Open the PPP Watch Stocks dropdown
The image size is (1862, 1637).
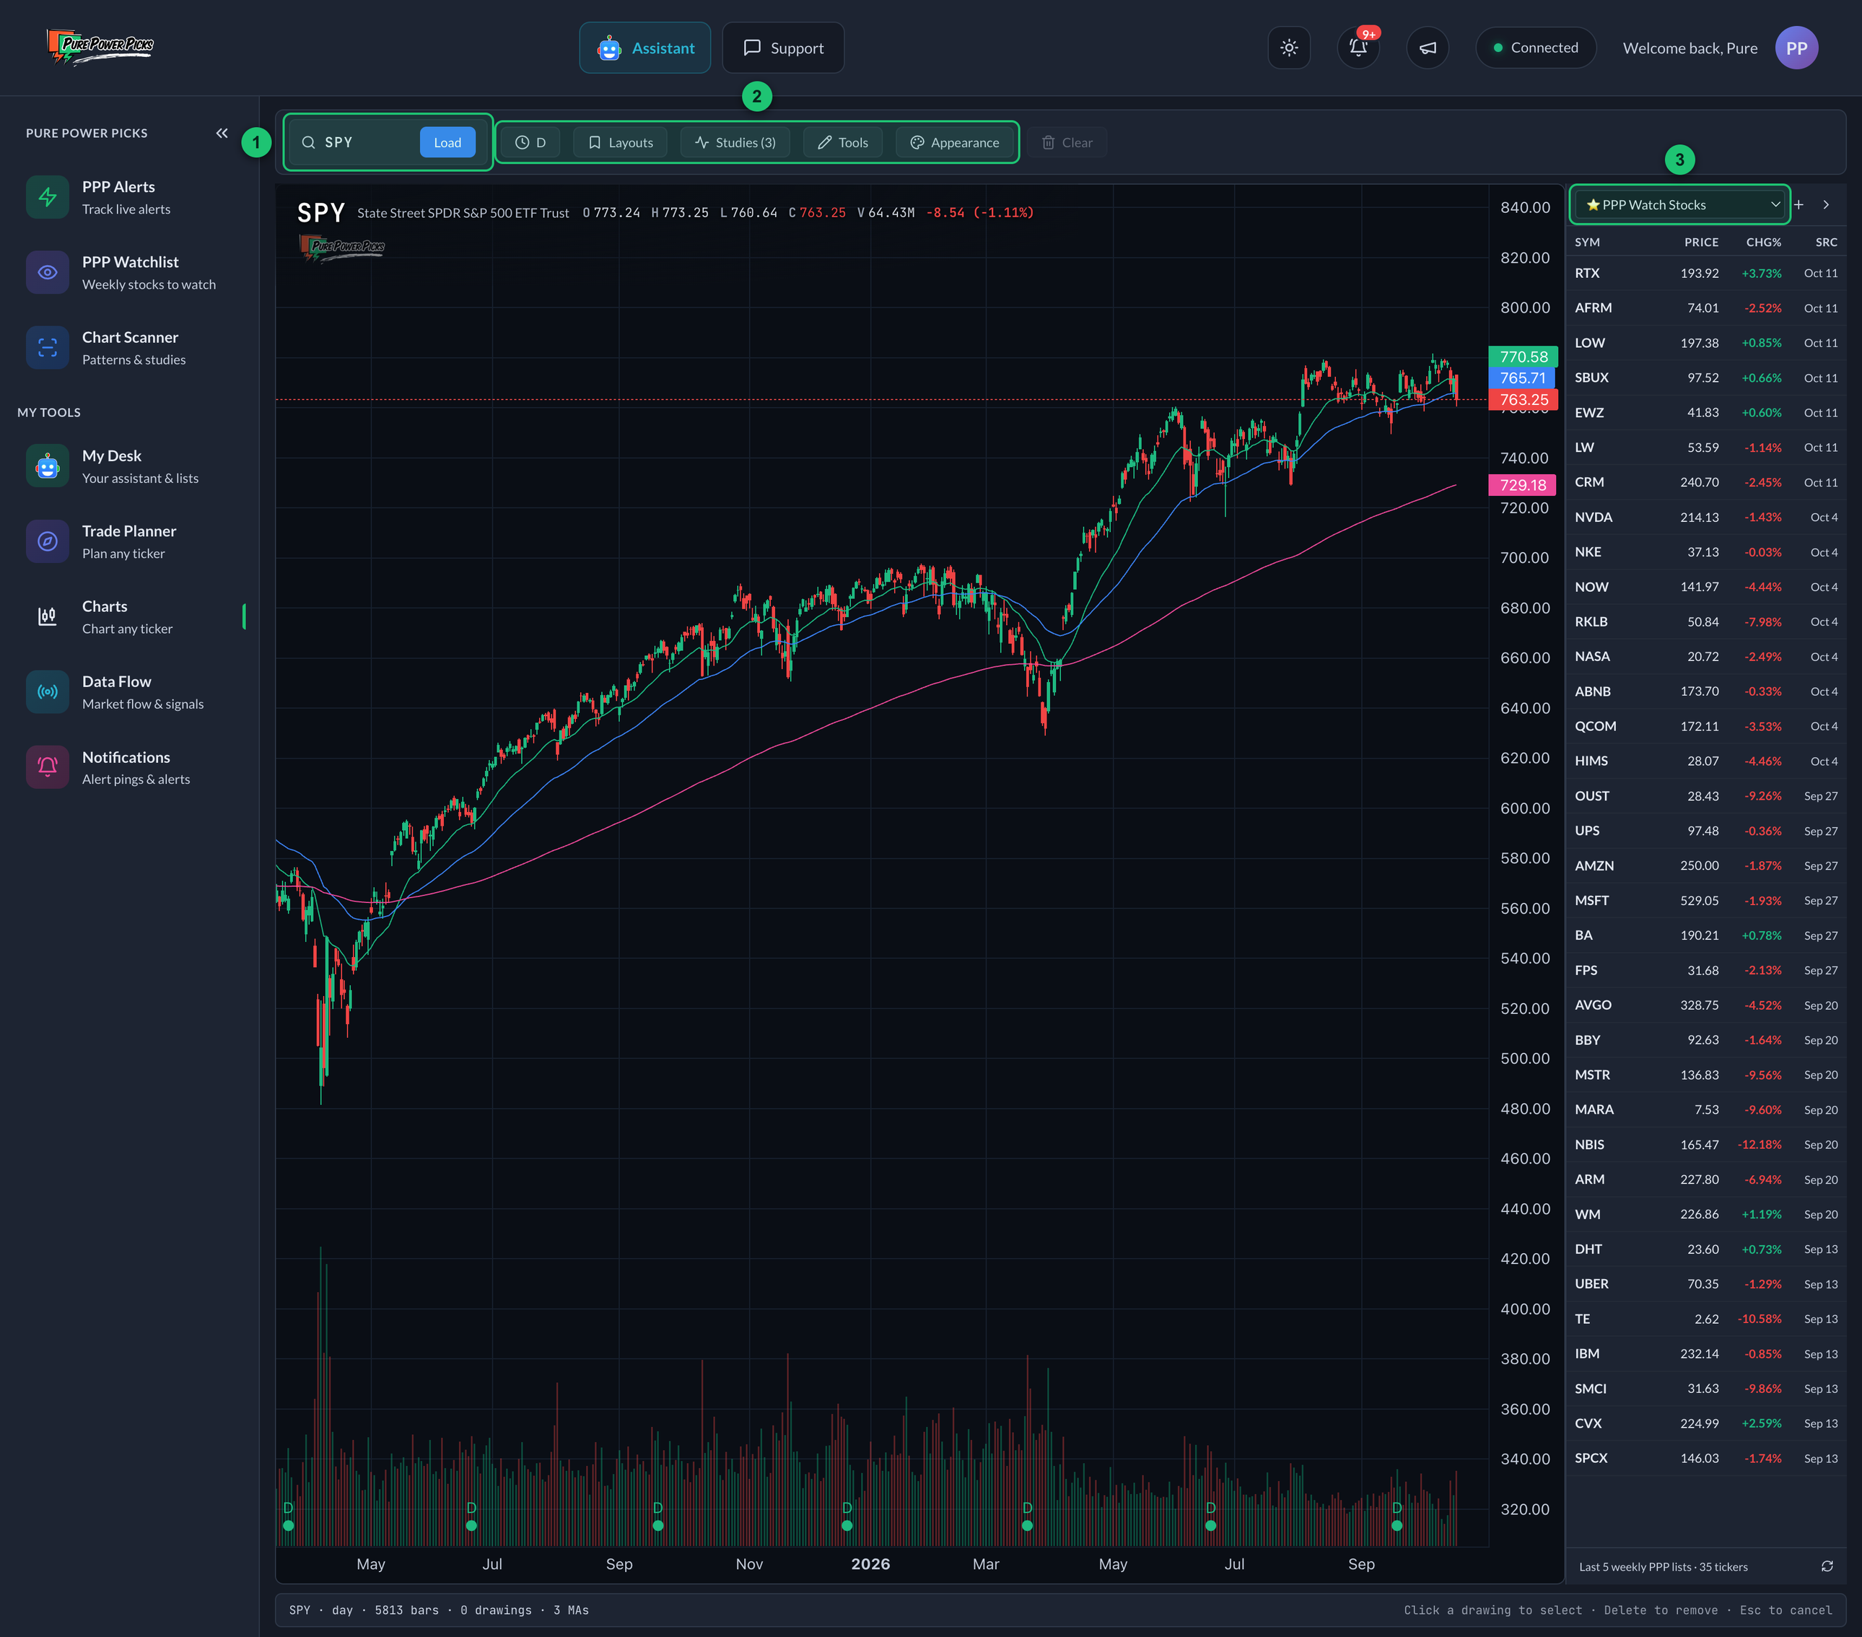coord(1680,205)
